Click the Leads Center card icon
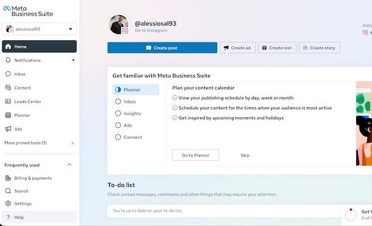 pos(8,101)
